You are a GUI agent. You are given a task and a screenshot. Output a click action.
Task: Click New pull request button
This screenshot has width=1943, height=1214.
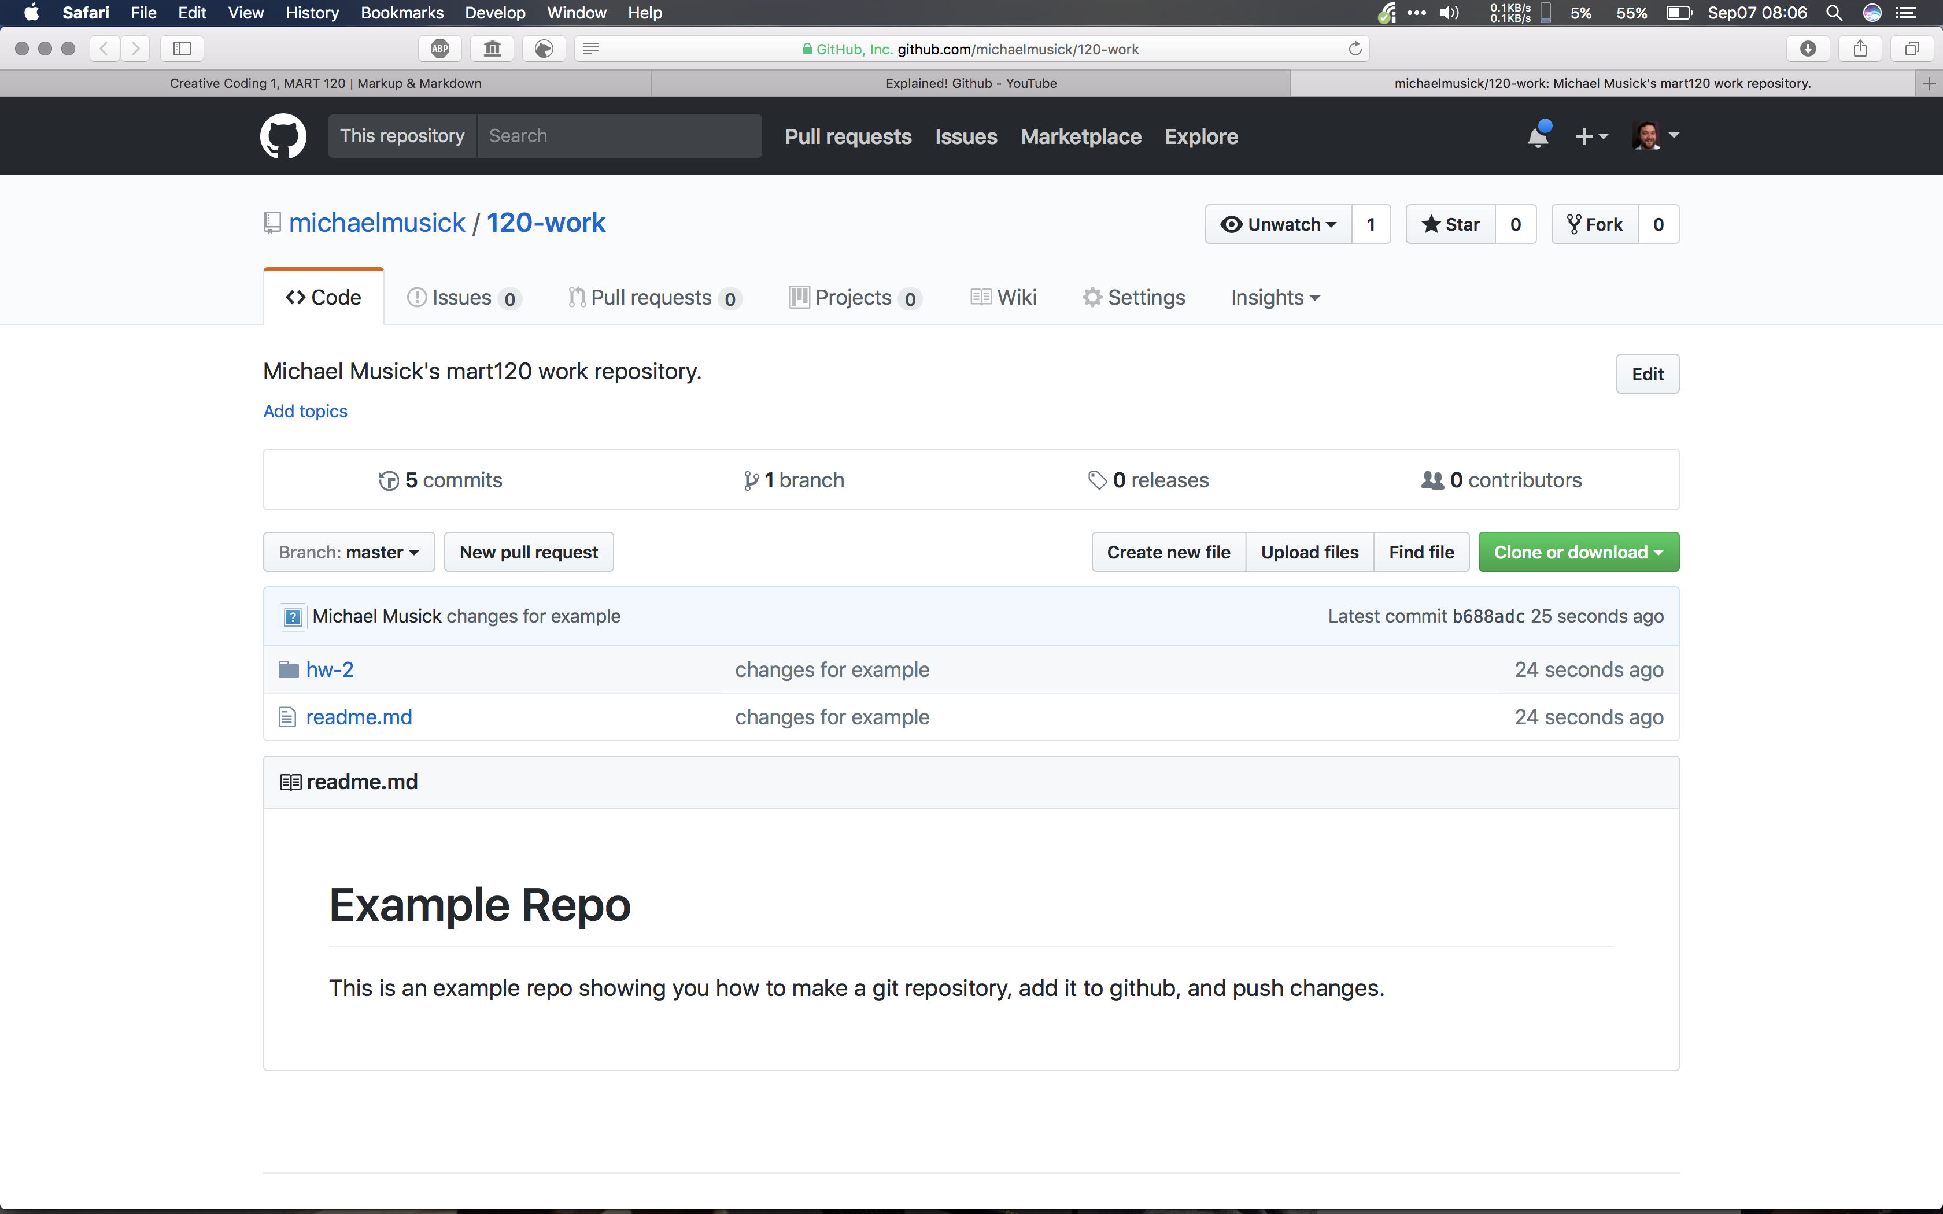click(x=529, y=553)
